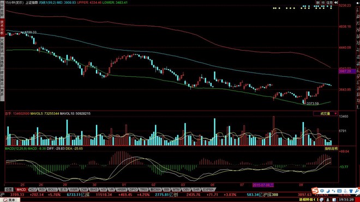360x202 pixels.
Task: Click the MACD(12,26,9) parameters label
Action: (x=16, y=149)
